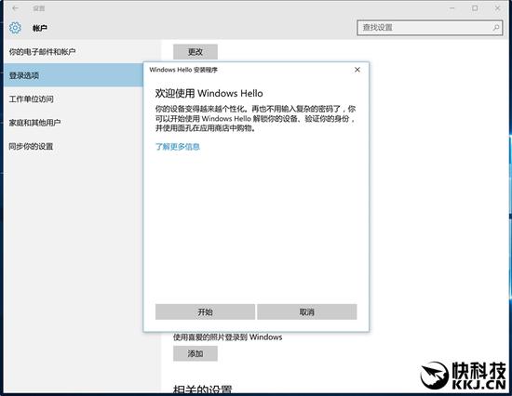Click the back arrow in Settings
512x396 pixels.
click(15, 8)
